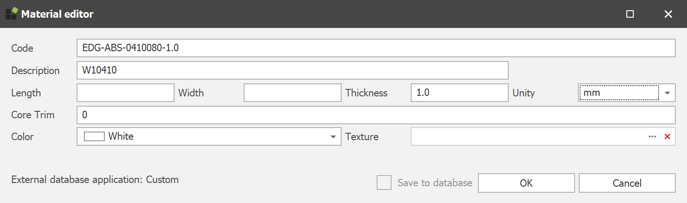Close the Material editor dialog
Screen dimensions: 687x203
pos(668,14)
